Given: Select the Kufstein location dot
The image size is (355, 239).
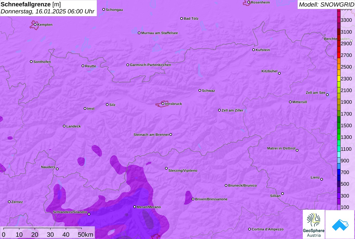Looking at the screenshot, I should pyautogui.click(x=254, y=50).
